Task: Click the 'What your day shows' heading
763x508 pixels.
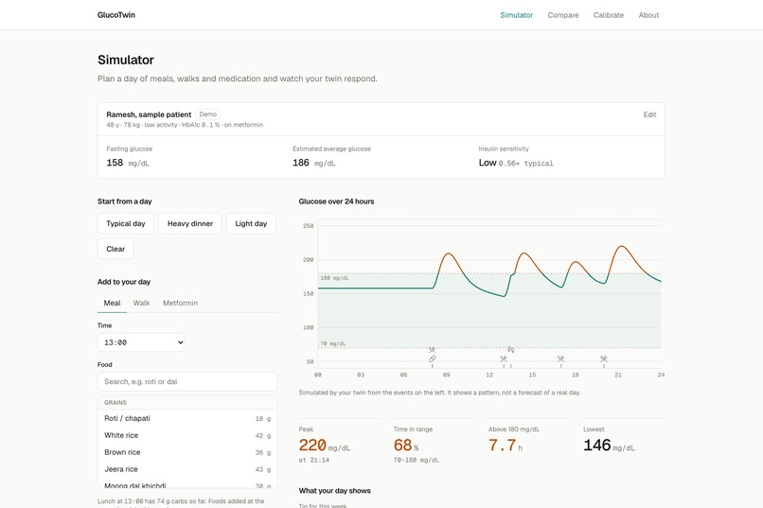Action: tap(335, 491)
